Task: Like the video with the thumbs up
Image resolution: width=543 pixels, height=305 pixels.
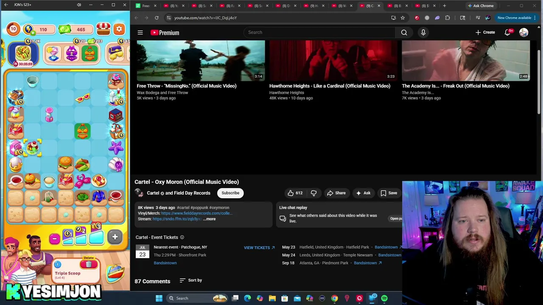Action: coord(295,193)
